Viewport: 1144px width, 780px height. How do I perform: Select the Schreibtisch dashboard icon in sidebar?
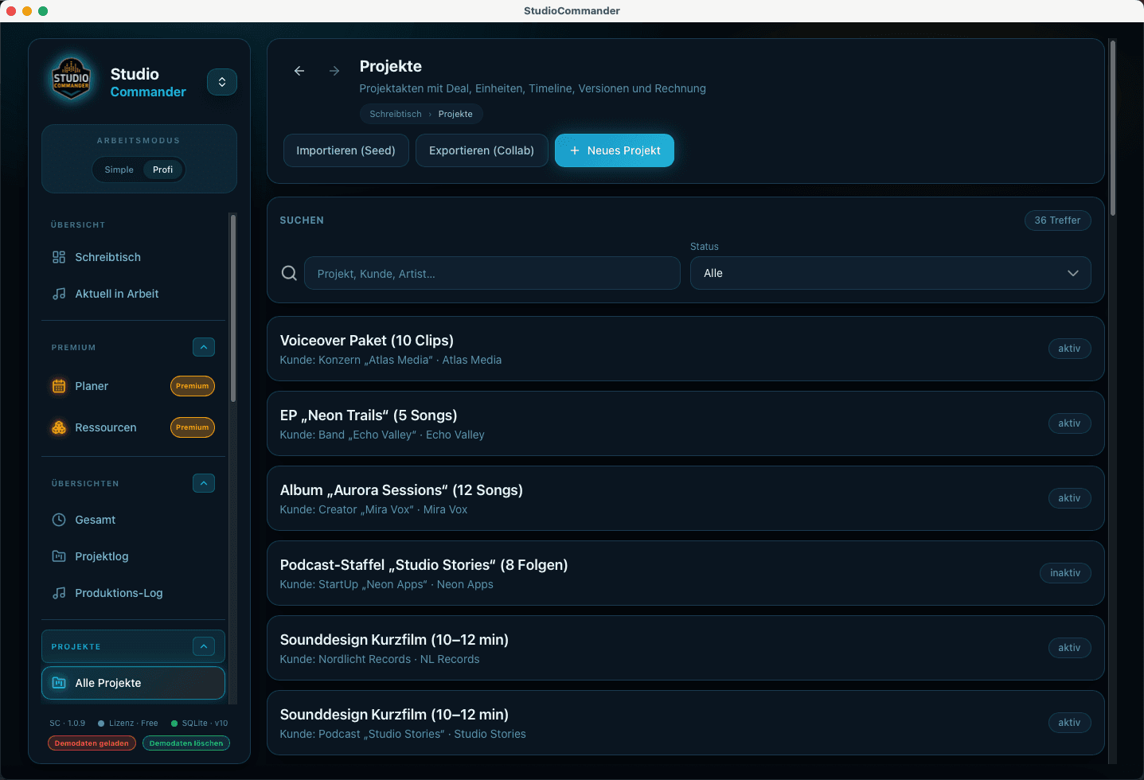(x=59, y=256)
